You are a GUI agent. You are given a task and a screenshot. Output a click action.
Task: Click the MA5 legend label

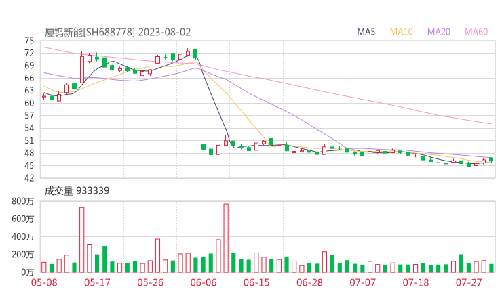(x=366, y=32)
